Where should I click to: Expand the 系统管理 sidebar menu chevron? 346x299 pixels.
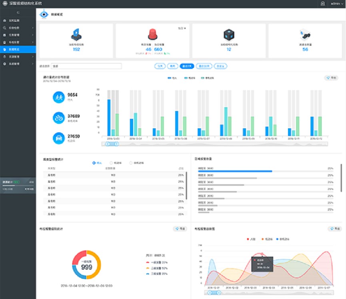tap(33, 64)
